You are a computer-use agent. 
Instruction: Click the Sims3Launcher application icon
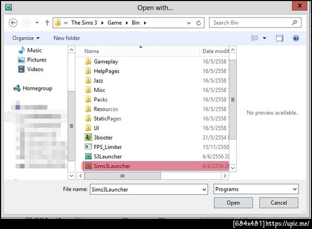click(88, 166)
